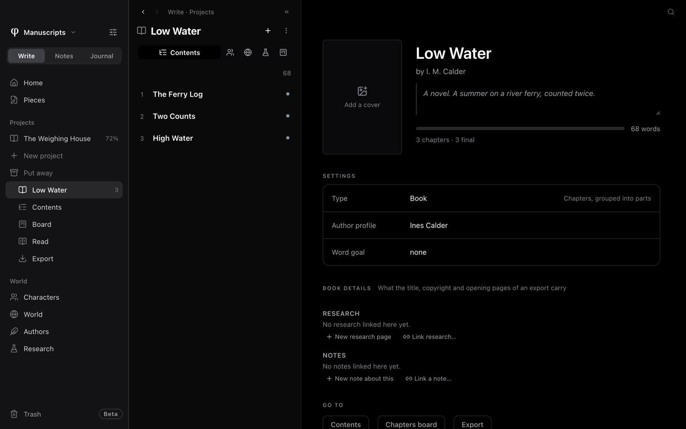The width and height of the screenshot is (686, 429).
Task: Go back with the left arrow
Action: (x=143, y=12)
